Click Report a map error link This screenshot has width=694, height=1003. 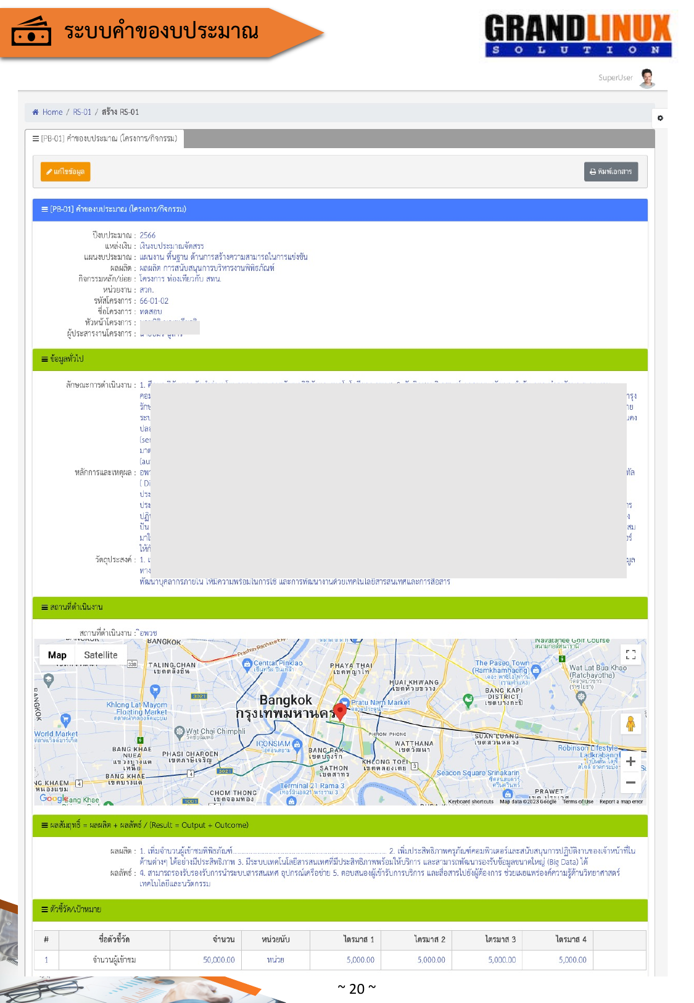621,801
